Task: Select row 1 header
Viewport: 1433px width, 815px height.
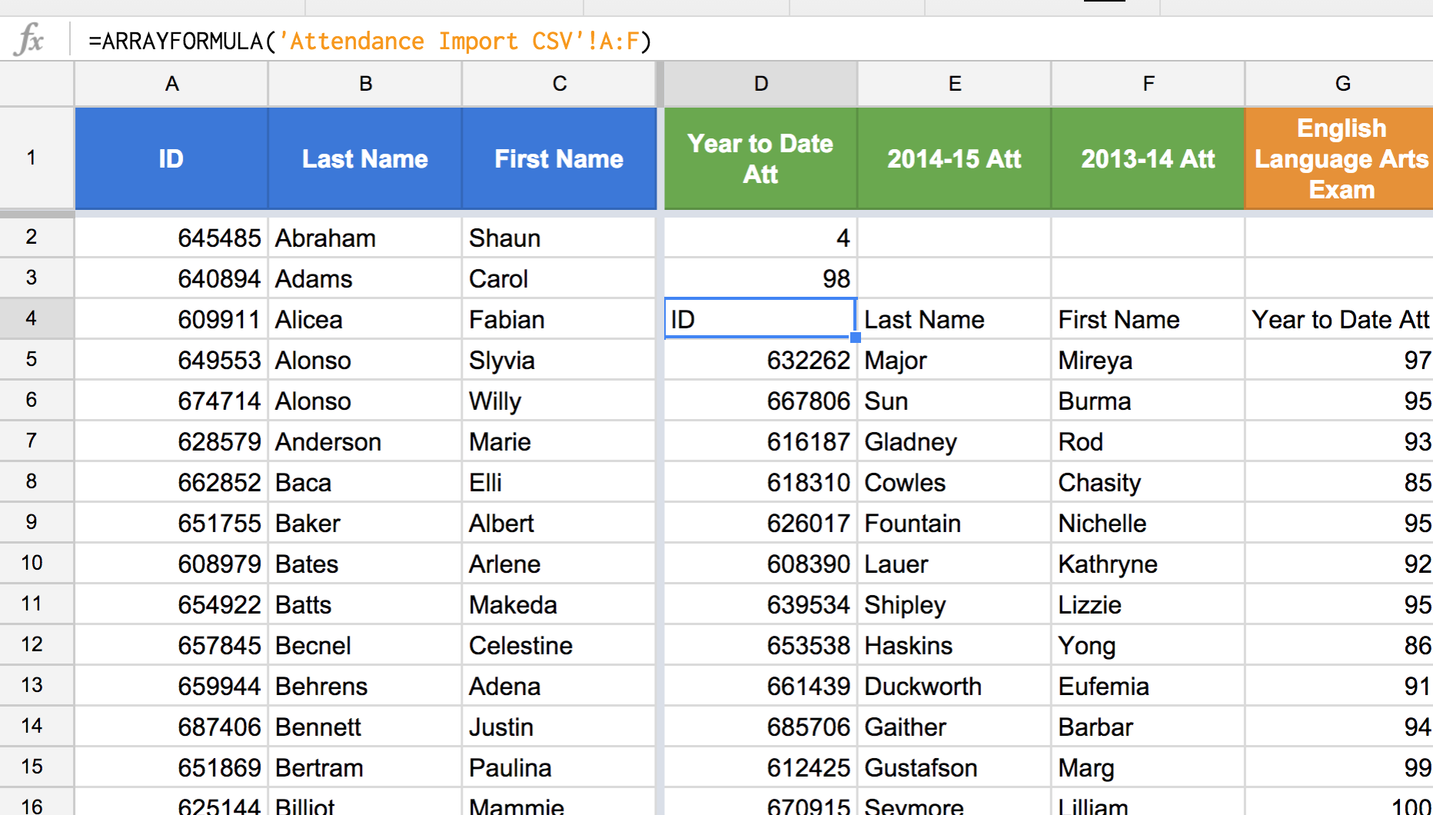Action: pos(37,158)
